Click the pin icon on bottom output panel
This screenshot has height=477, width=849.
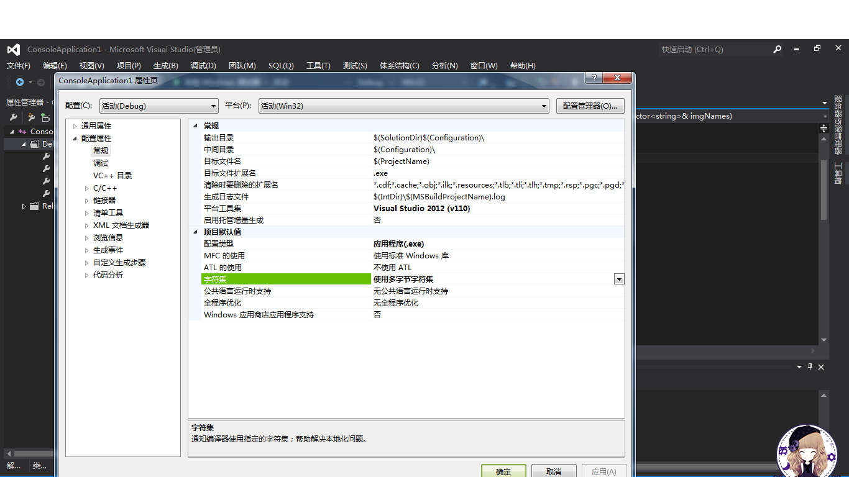click(x=810, y=367)
